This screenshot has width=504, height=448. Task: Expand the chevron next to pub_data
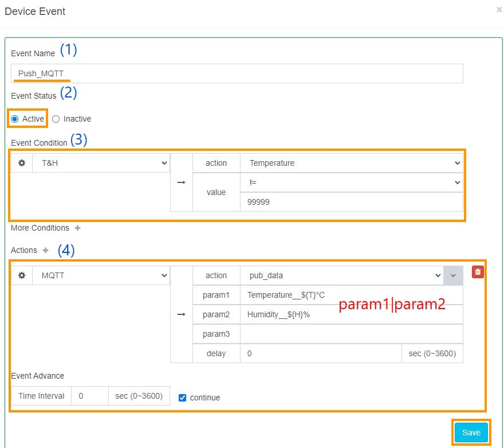tap(453, 275)
